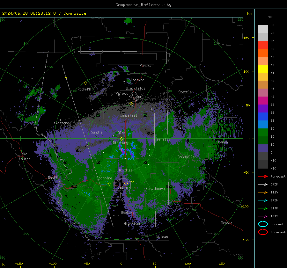Viewport: 287px width, 268px height.
Task: Select the Didsbury city label
Action: coord(120,143)
